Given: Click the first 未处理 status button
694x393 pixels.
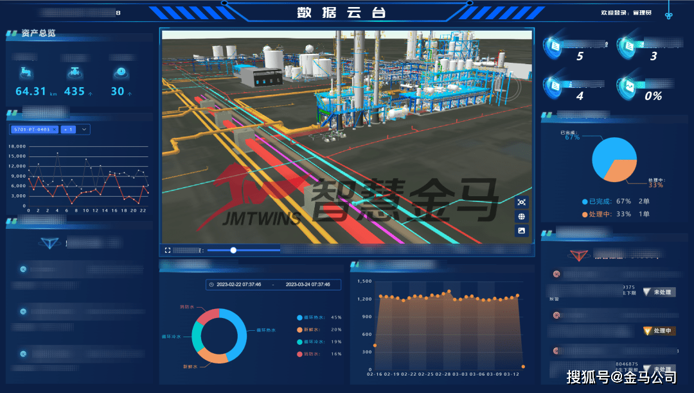Looking at the screenshot, I should [659, 292].
